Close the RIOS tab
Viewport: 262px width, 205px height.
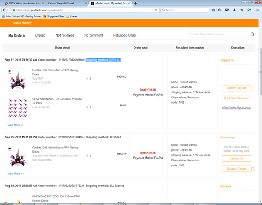click(43, 3)
